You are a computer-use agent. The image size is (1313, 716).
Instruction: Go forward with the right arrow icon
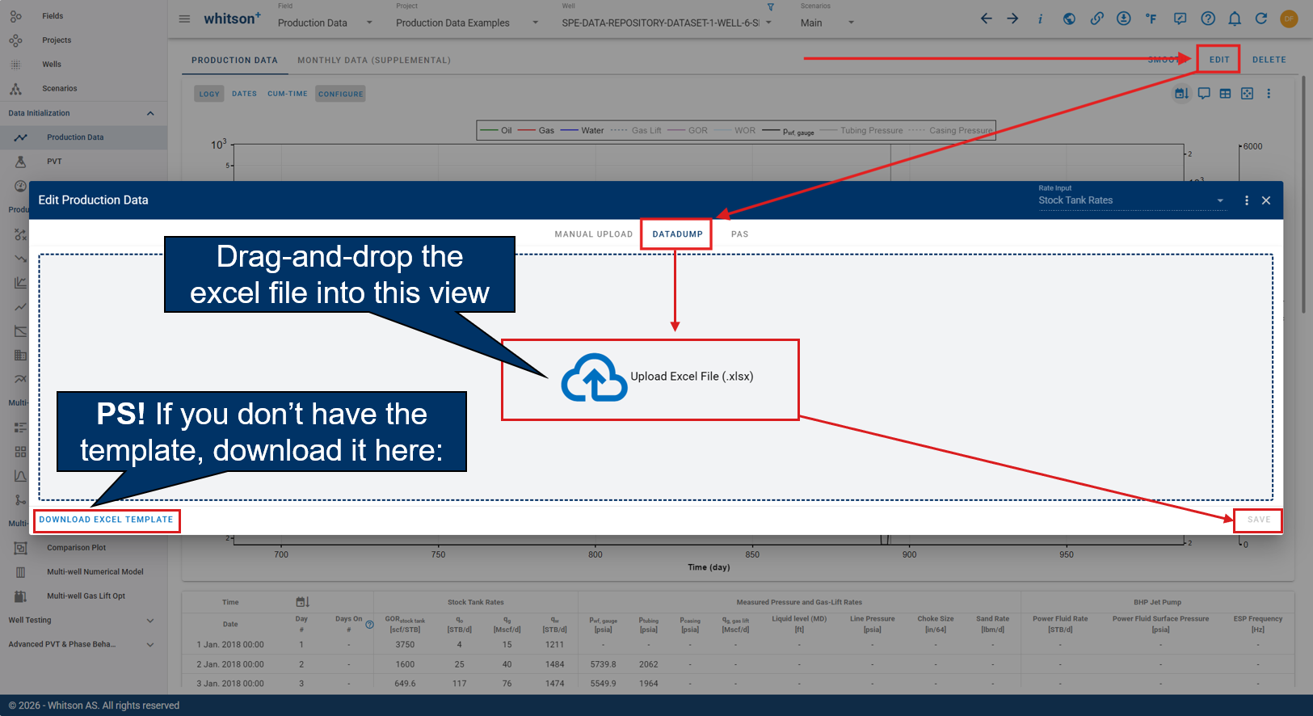point(1012,19)
